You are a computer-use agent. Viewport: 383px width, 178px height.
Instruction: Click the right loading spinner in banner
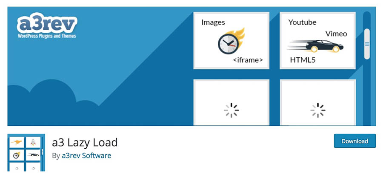tap(318, 110)
